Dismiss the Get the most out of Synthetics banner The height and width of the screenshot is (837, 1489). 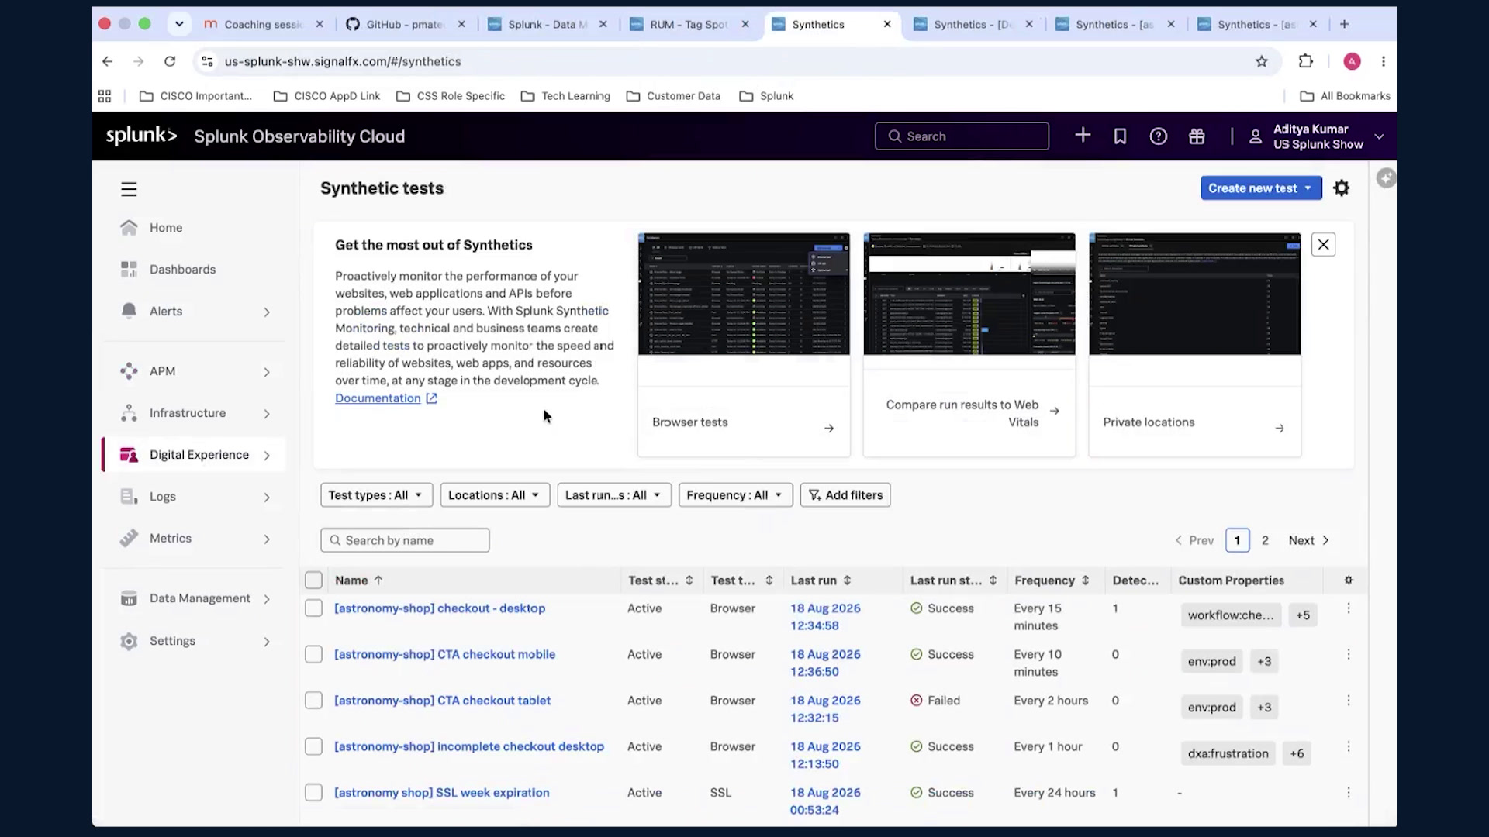pos(1323,245)
